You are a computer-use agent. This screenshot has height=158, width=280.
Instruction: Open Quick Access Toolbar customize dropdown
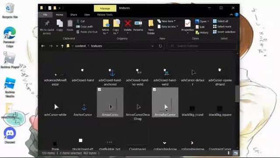pos(59,8)
